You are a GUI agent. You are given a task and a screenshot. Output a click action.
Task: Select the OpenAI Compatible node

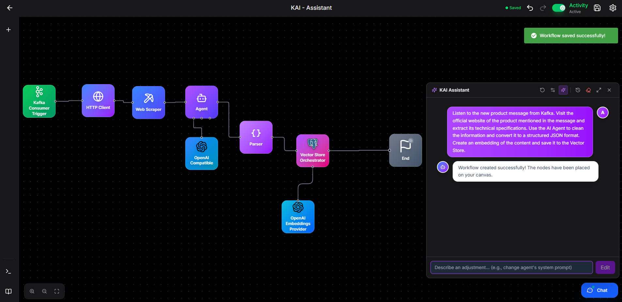[x=202, y=153]
